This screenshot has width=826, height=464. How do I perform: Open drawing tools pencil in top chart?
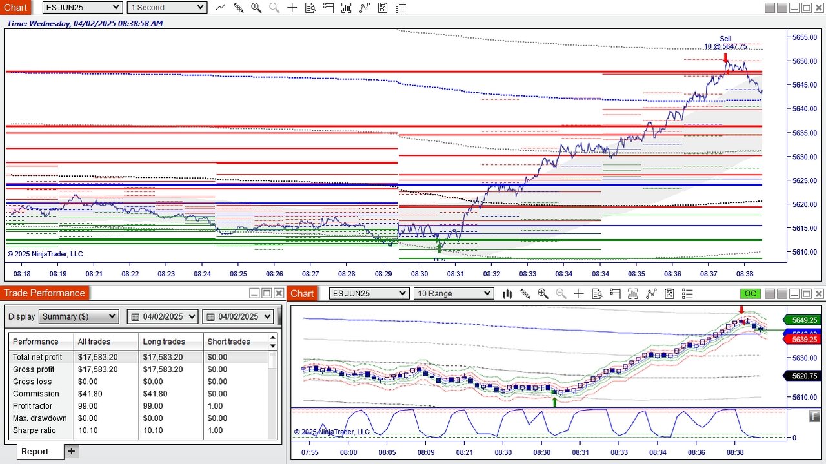[x=238, y=8]
